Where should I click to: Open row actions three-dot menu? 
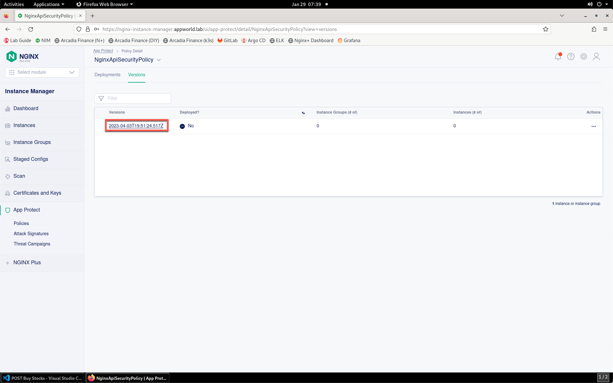pyautogui.click(x=594, y=126)
